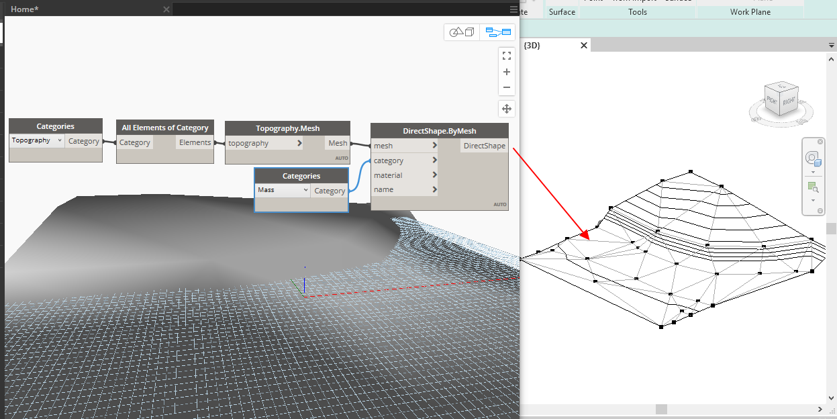837x419 pixels.
Task: Zoom out using the minus icon
Action: point(507,88)
